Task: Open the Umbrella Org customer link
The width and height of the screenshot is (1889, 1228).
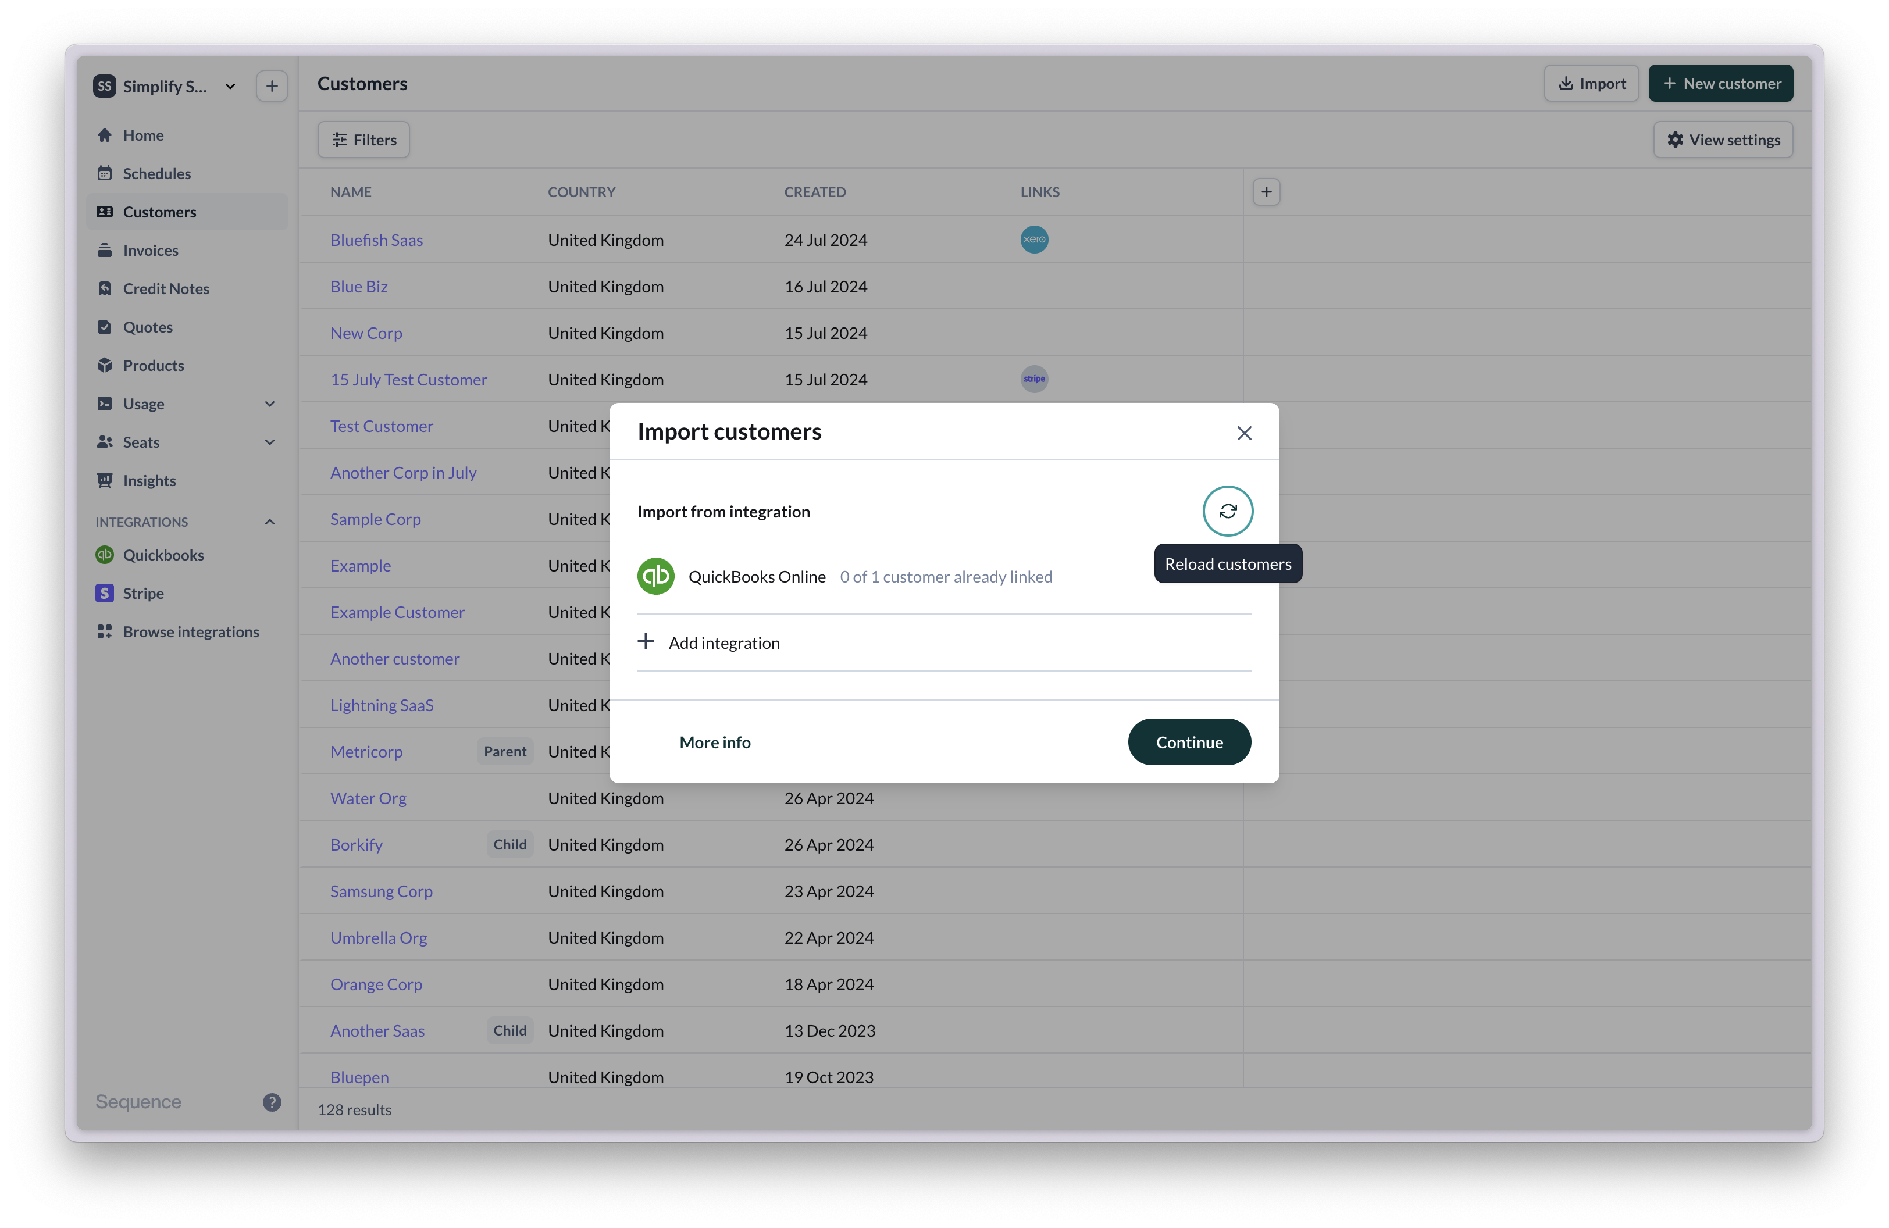Action: pyautogui.click(x=379, y=938)
